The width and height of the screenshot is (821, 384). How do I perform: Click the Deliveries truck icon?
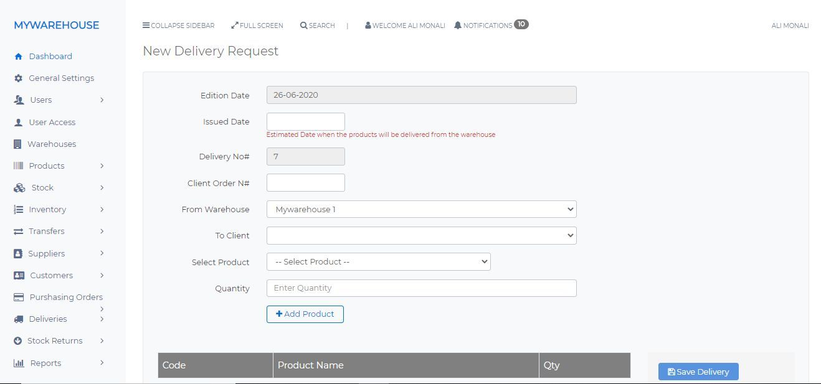pos(18,319)
